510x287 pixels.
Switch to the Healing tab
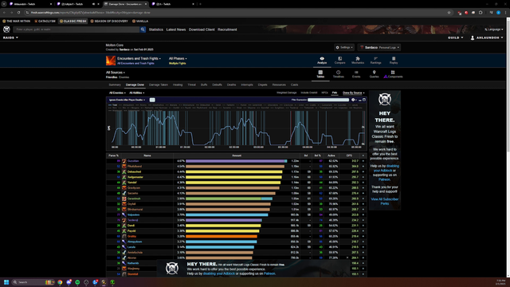178,85
